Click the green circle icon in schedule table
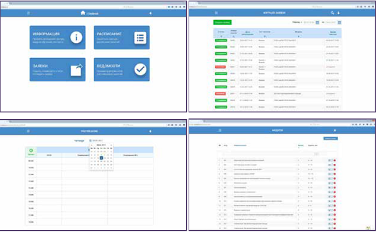The image size is (376, 232). click(31, 151)
